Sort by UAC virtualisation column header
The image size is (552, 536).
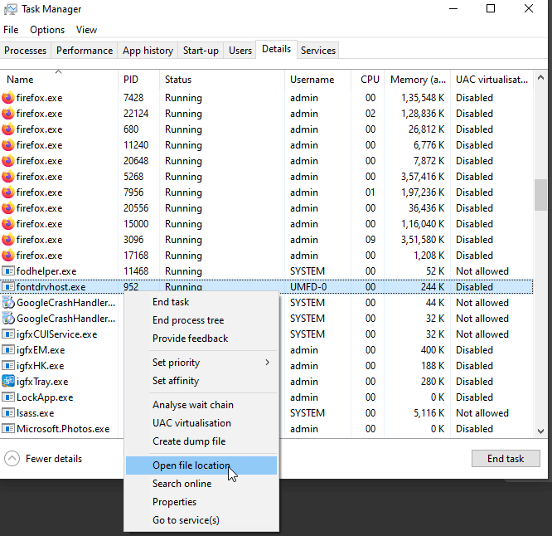(491, 80)
